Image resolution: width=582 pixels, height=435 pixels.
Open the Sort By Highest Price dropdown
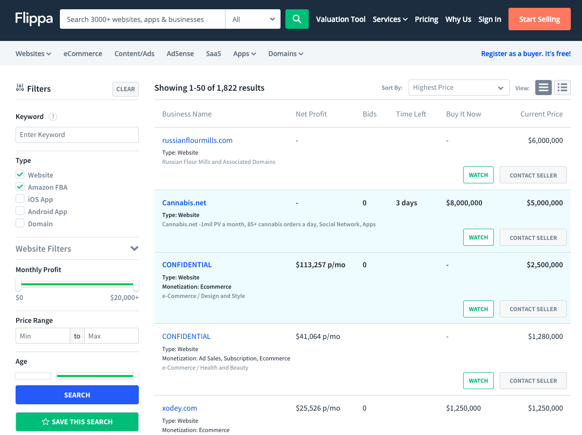click(x=459, y=88)
